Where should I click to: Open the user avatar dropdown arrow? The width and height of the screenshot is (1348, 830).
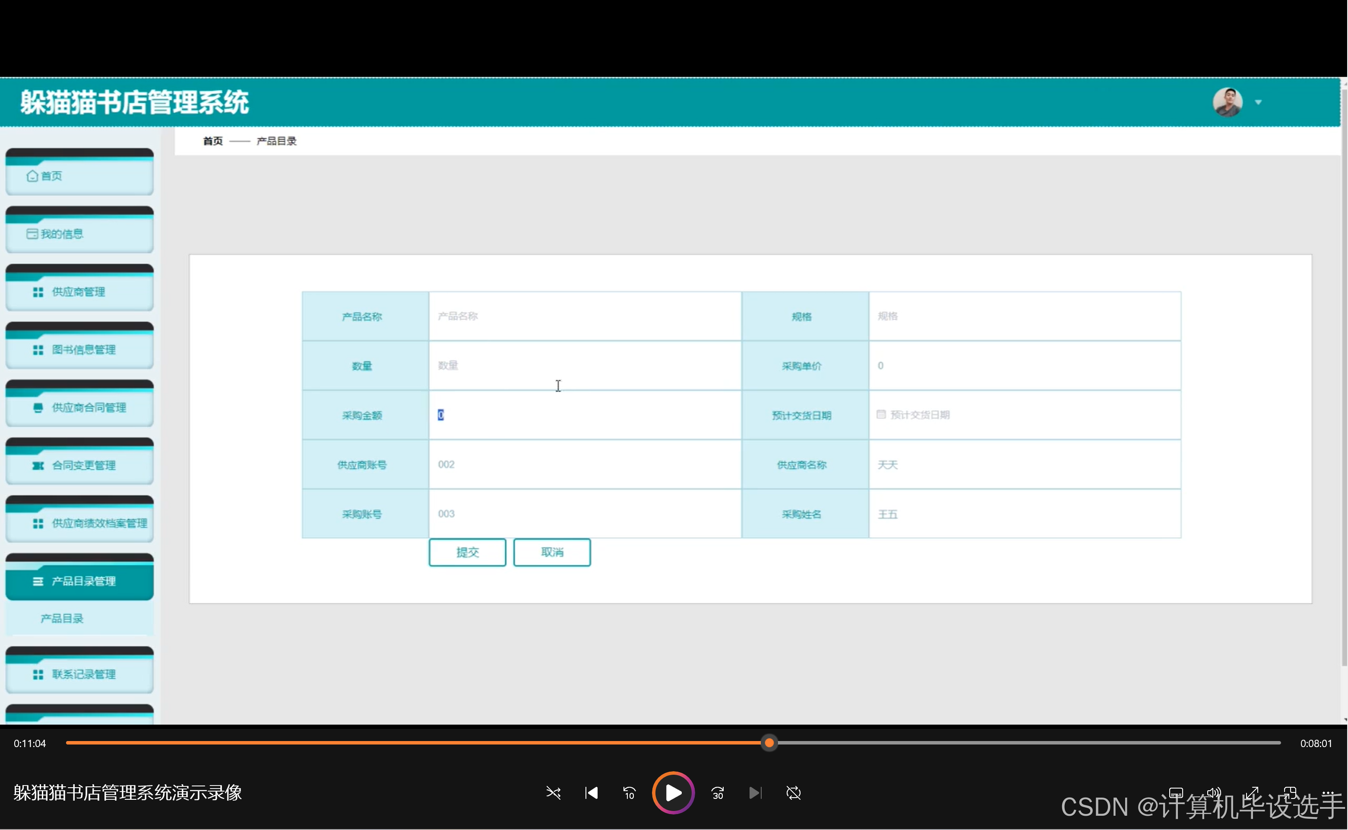pos(1258,102)
